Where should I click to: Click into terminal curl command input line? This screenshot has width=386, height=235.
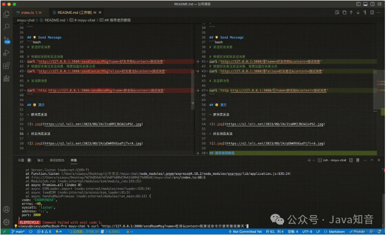click(133, 226)
